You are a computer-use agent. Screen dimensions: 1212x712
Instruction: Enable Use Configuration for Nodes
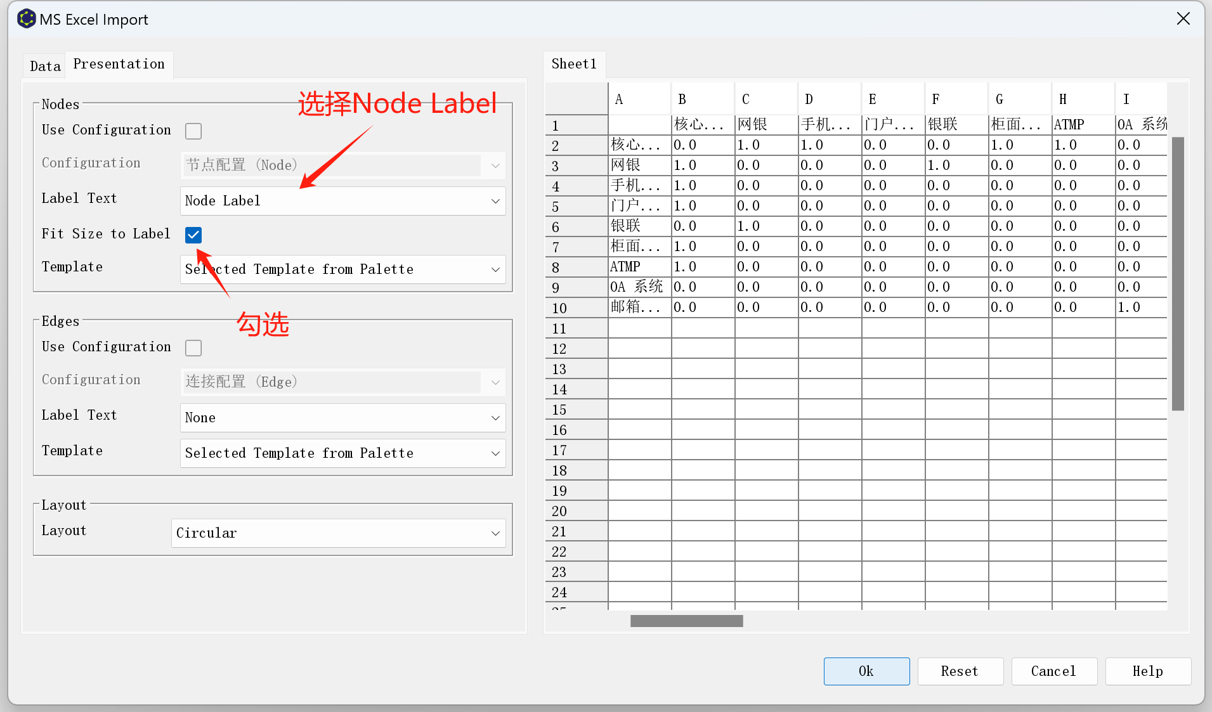193,131
